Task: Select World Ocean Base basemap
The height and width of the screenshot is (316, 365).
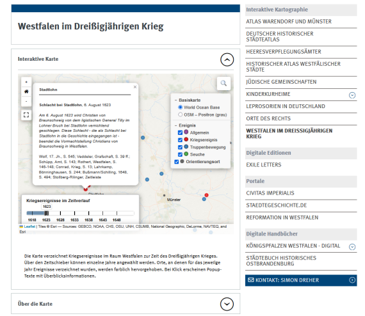Action: 180,107
